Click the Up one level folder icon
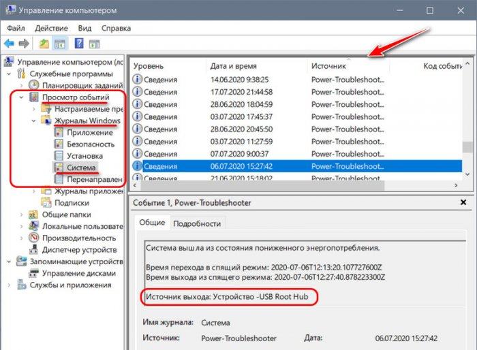 coord(44,44)
